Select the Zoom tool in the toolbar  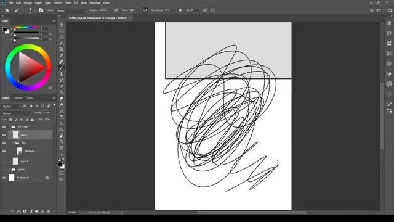point(62,142)
